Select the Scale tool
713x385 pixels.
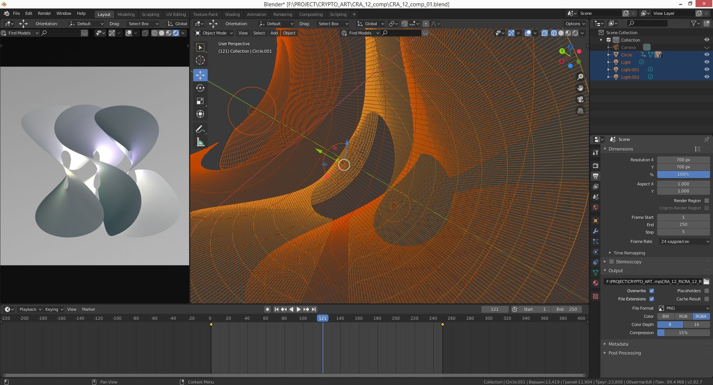point(200,101)
